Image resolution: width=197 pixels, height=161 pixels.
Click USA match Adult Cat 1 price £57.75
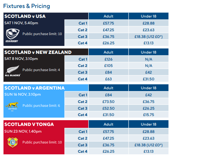(108, 23)
